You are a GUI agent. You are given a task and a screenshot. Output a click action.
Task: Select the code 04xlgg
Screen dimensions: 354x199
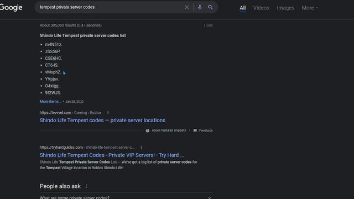tap(52, 86)
